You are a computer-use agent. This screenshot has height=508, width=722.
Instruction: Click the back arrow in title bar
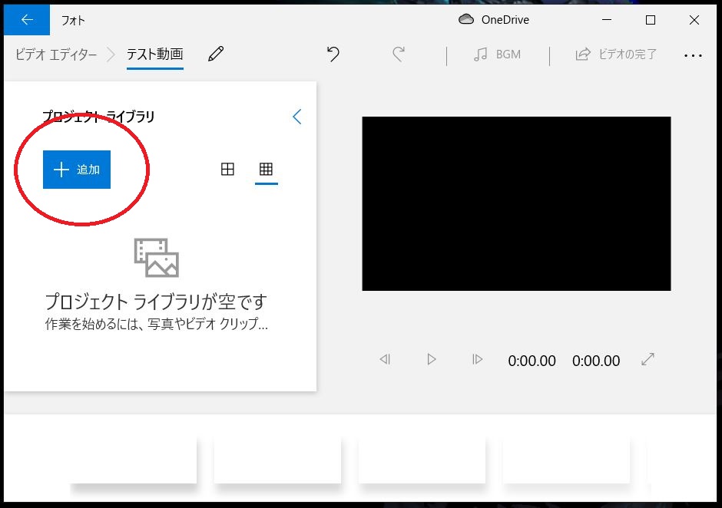pos(27,20)
